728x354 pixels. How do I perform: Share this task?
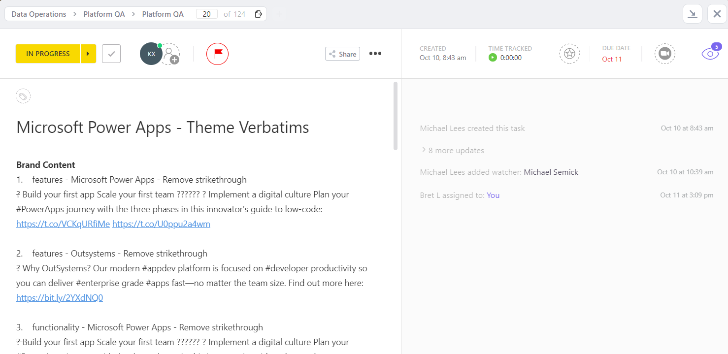[342, 54]
